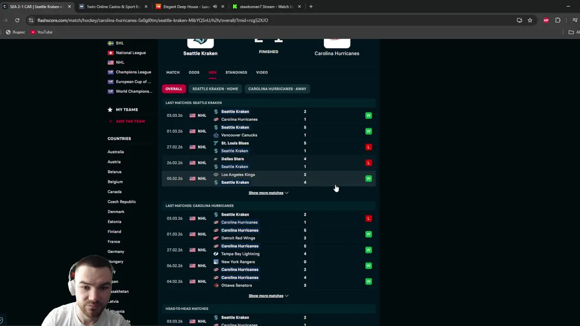Open the YouTube bookmark

click(x=41, y=32)
